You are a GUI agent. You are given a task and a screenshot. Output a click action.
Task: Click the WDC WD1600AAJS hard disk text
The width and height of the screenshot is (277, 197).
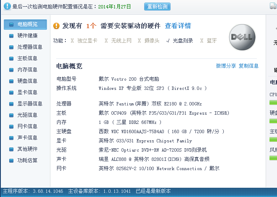coord(161,131)
